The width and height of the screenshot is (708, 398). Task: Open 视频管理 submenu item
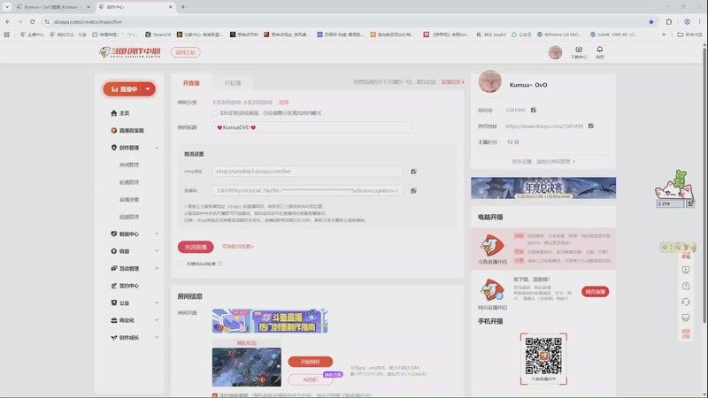click(x=129, y=217)
